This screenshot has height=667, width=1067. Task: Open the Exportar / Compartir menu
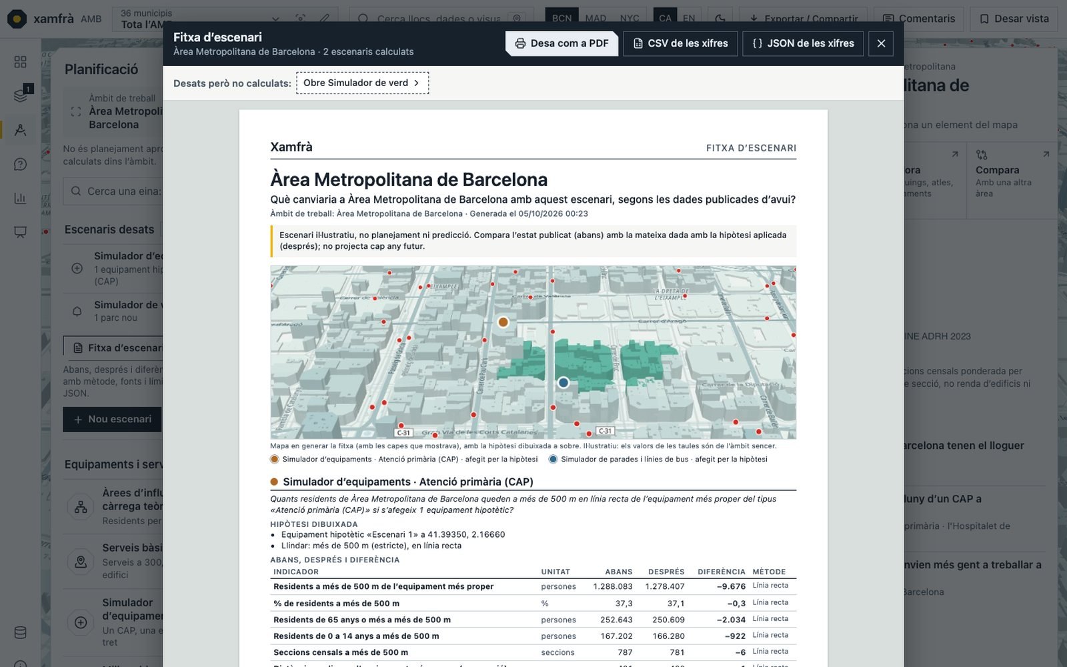point(804,19)
